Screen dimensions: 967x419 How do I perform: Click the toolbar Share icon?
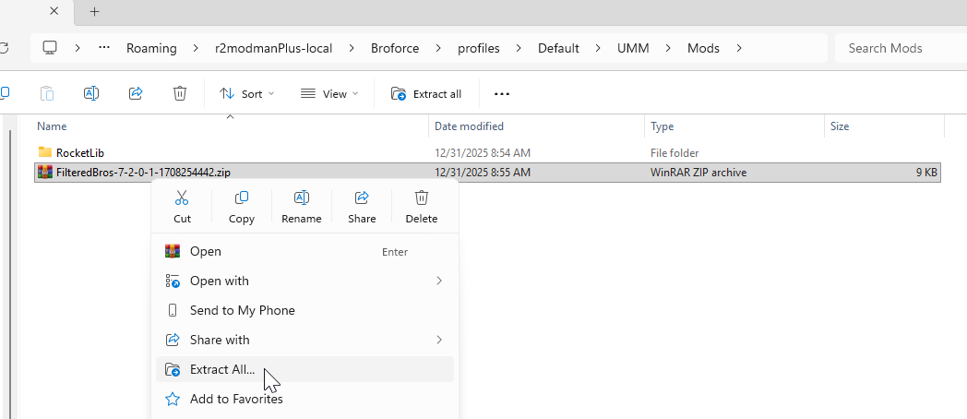pyautogui.click(x=136, y=93)
